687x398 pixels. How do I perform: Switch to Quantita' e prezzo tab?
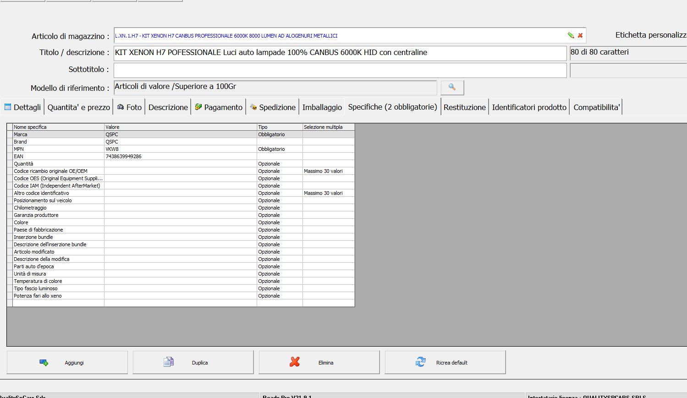pos(79,107)
